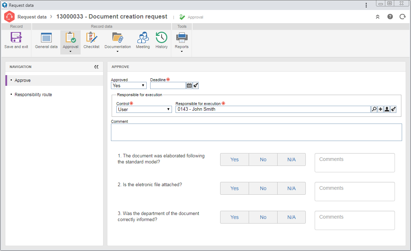Answer N/A to department correctly informed question

[x=291, y=217]
